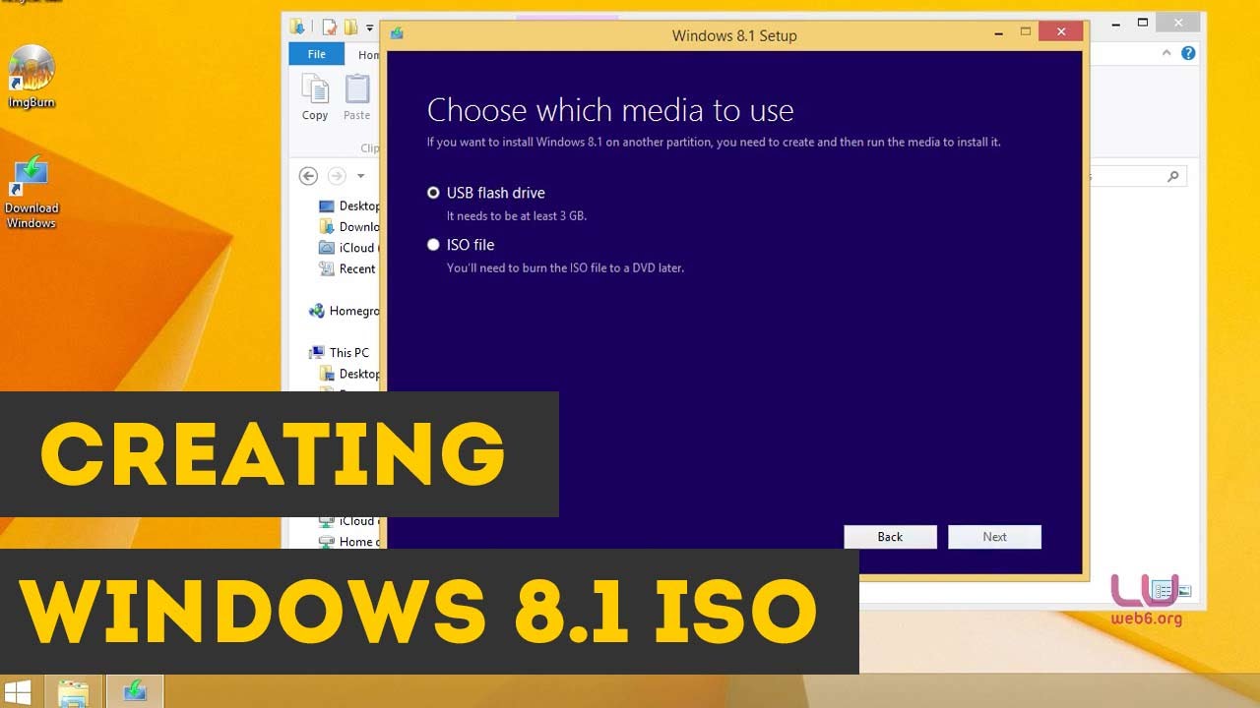Open the File tab in Explorer
The image size is (1260, 708).
click(x=316, y=54)
